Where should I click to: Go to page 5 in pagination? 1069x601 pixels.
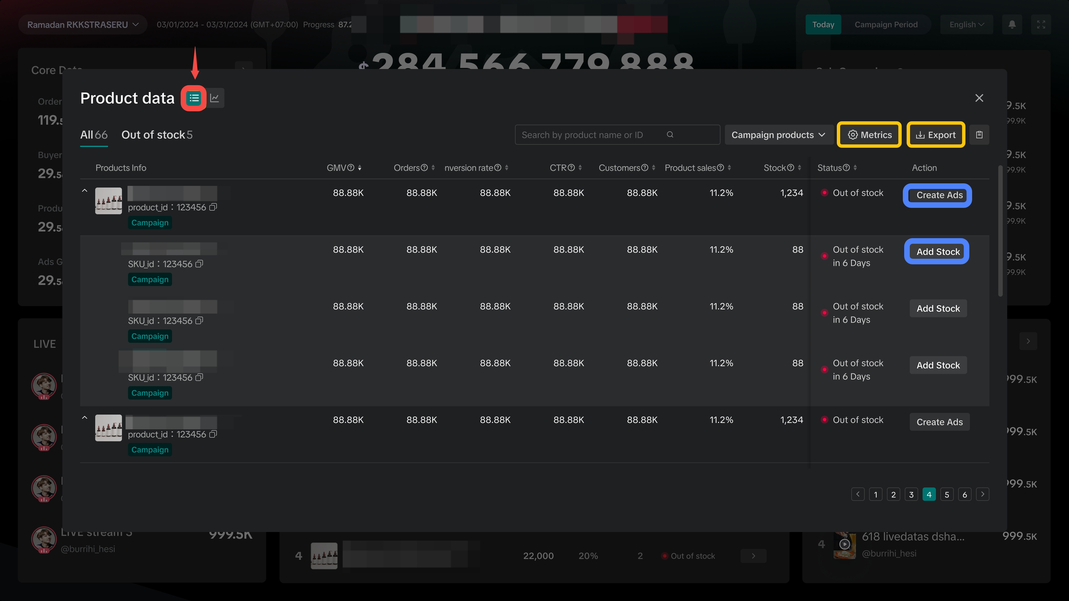(x=947, y=494)
